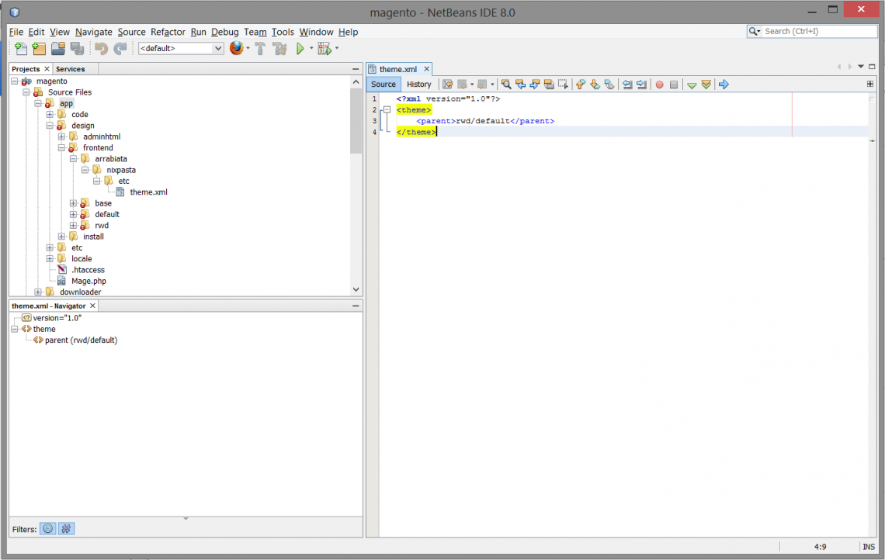Click the Build Project hammer icon
Viewport: 885px width, 560px height.
coord(260,49)
